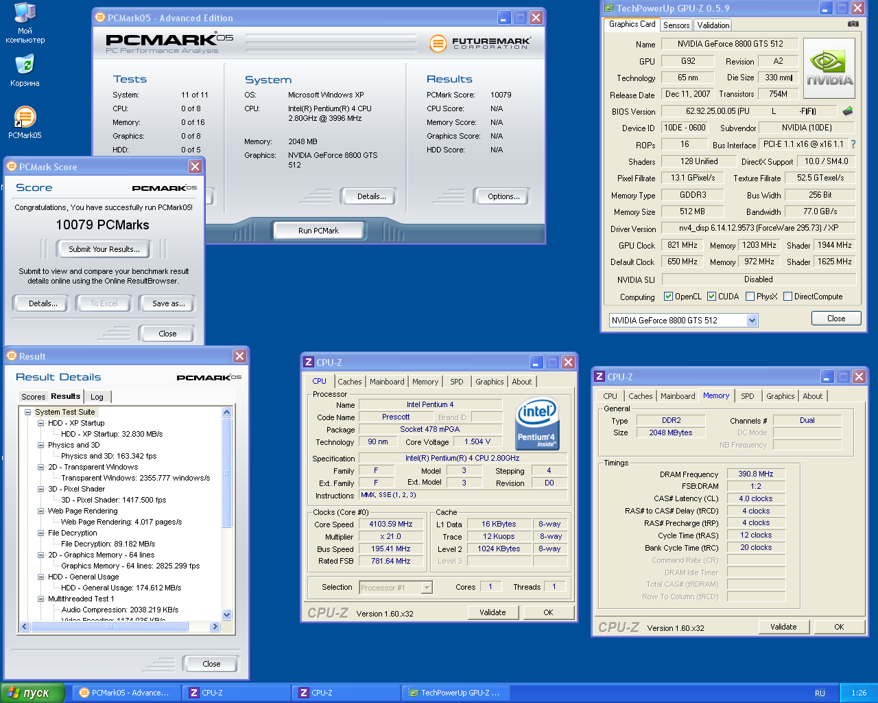Select the 'Graphics Memory - 64 lines: 2825.299 fps' row
This screenshot has width=878, height=703.
[130, 566]
